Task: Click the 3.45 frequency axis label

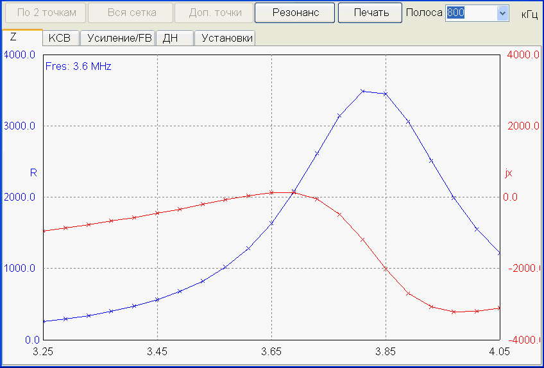Action: coord(157,351)
